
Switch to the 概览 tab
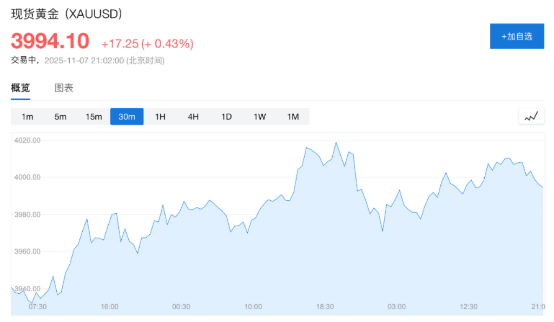[21, 88]
